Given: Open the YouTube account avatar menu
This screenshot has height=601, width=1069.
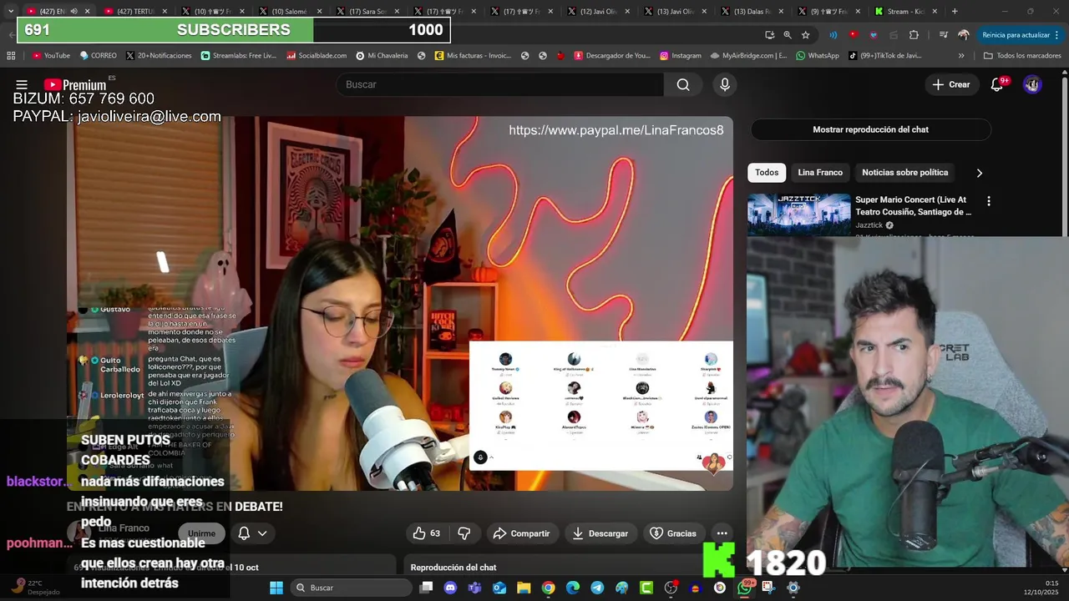Looking at the screenshot, I should [x=1032, y=84].
